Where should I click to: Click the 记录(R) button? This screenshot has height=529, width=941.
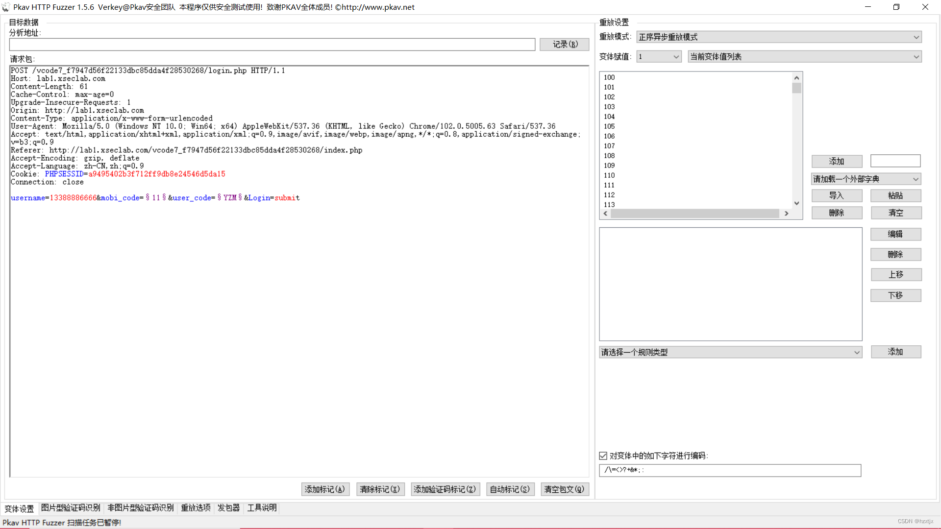click(x=565, y=45)
